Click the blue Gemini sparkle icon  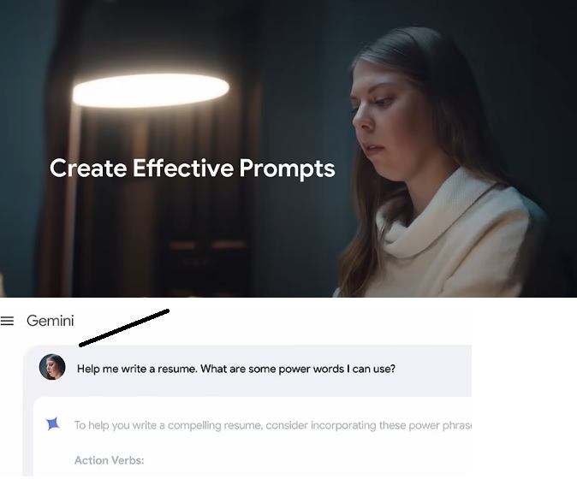pos(52,424)
